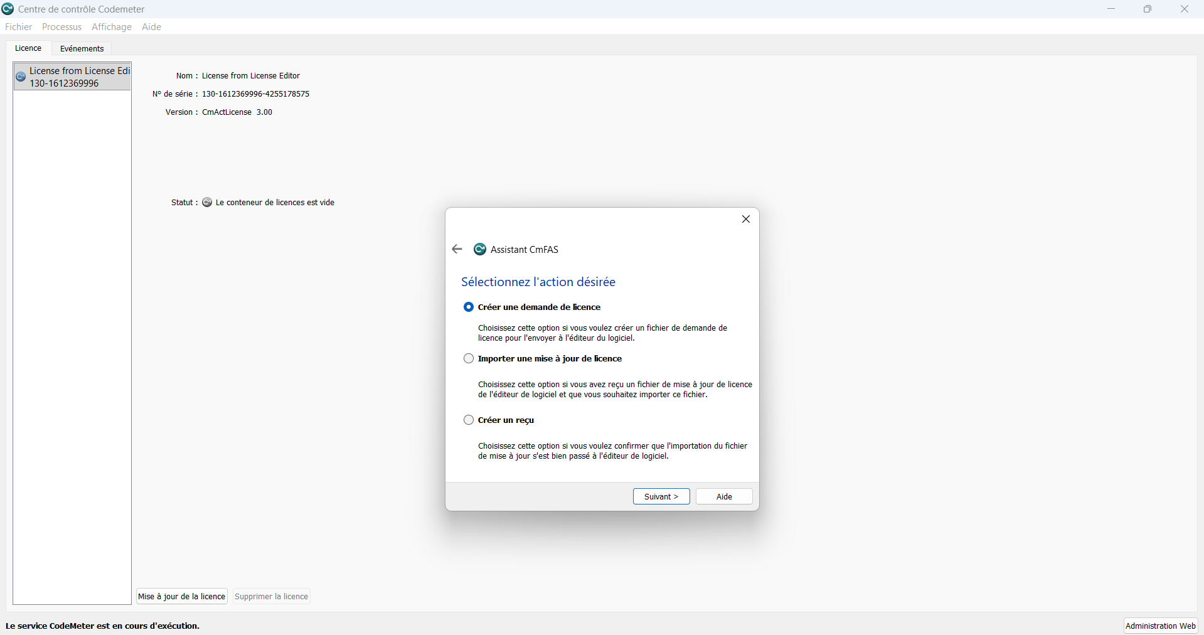1204x635 pixels.
Task: Click the back arrow in the CmFAS assistant
Action: [x=457, y=249]
